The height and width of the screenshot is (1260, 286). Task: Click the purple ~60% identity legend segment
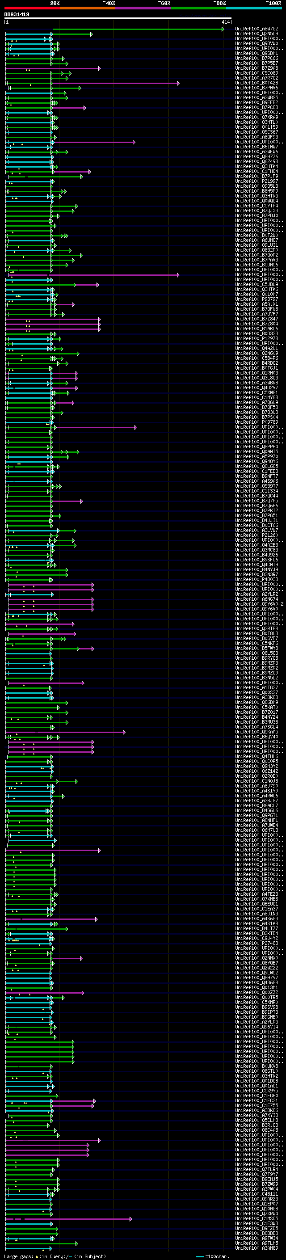(143, 8)
